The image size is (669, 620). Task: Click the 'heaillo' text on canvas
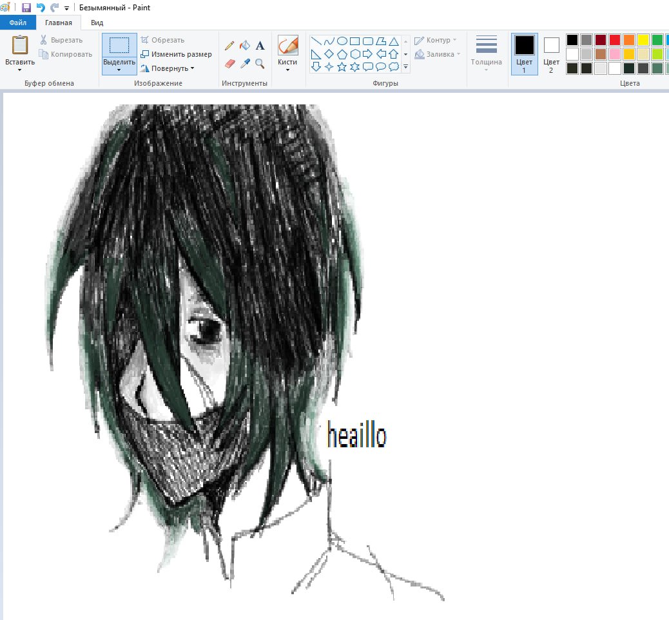356,434
